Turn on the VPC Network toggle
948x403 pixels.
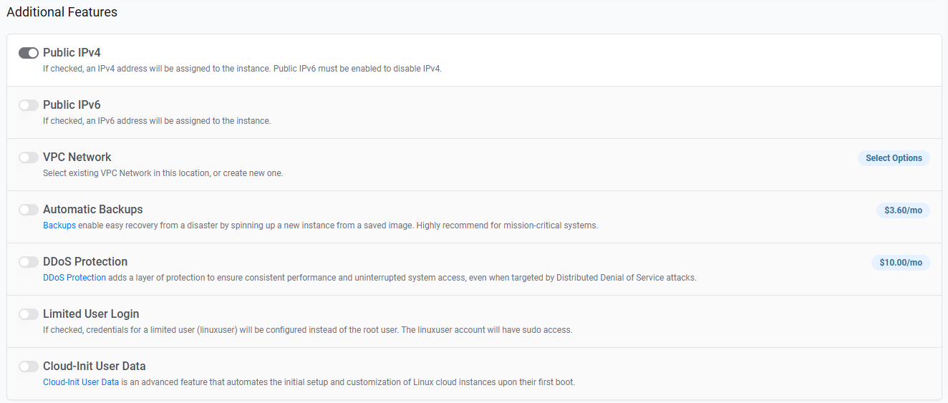[x=29, y=157]
